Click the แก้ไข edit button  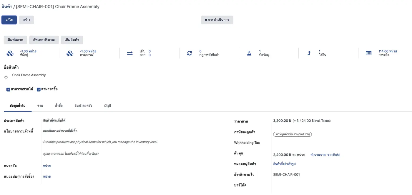(9, 20)
